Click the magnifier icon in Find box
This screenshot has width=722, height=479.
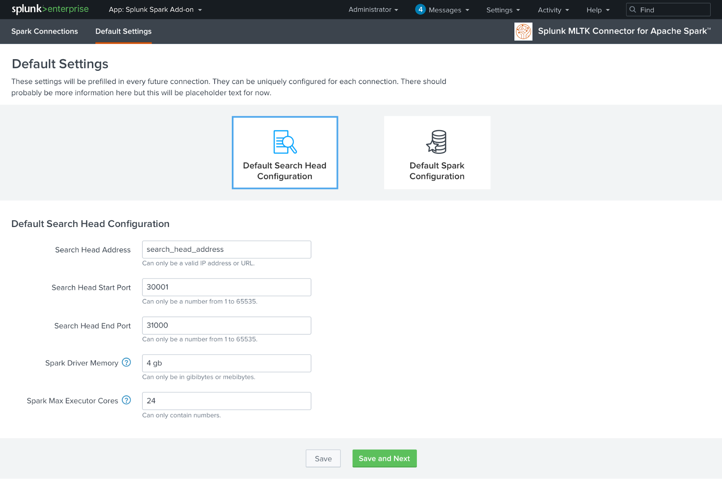632,10
